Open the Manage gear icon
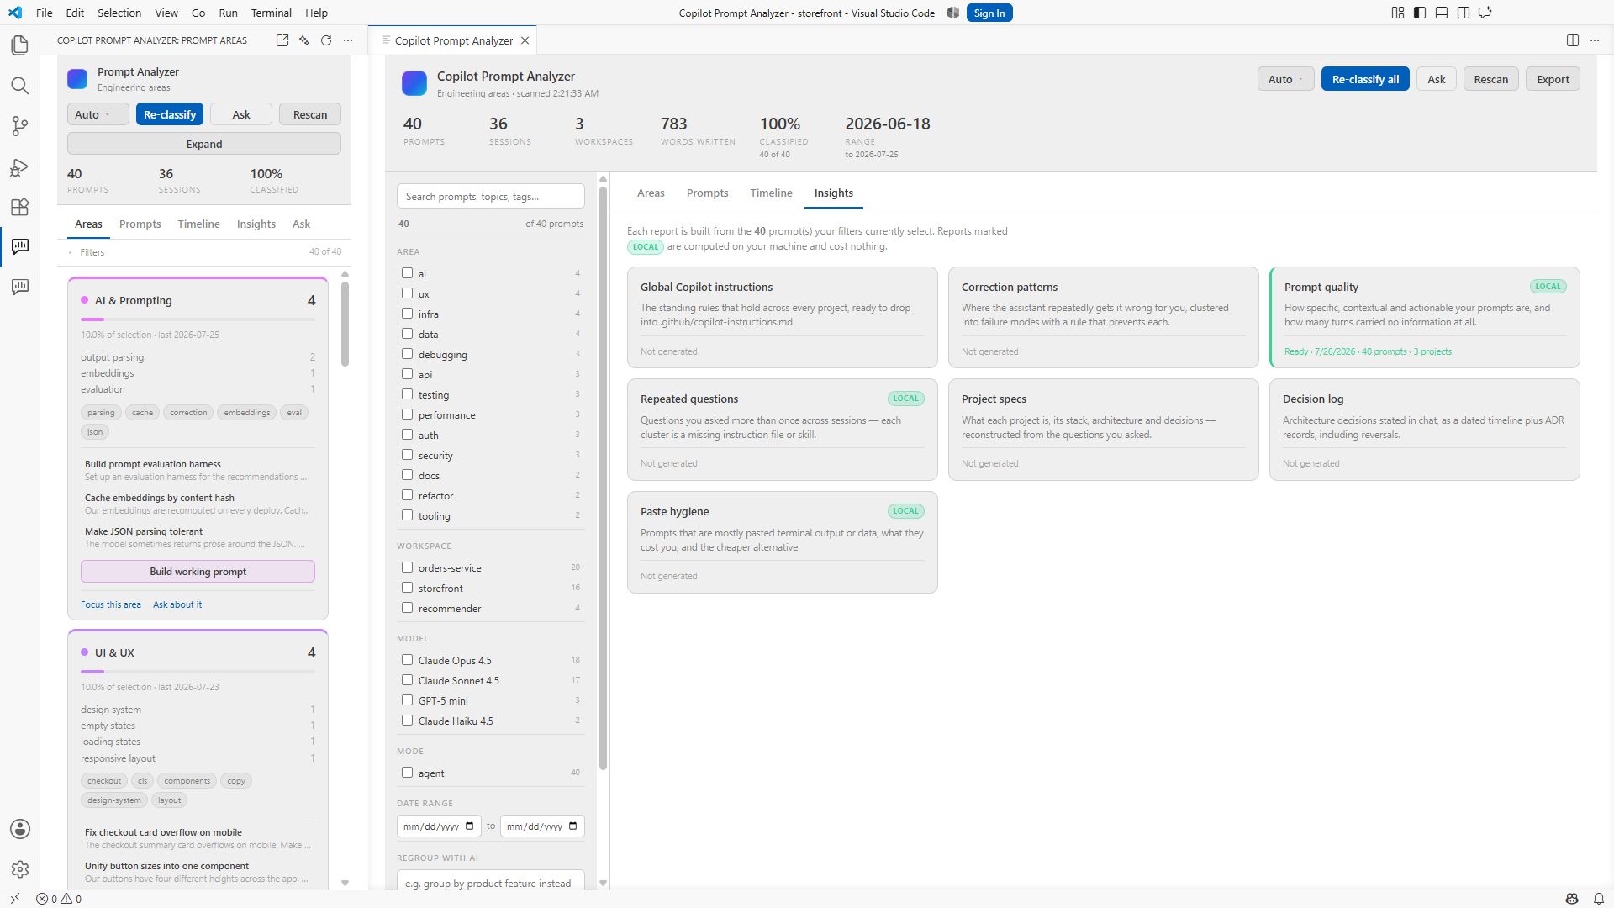The height and width of the screenshot is (908, 1614). tap(19, 869)
